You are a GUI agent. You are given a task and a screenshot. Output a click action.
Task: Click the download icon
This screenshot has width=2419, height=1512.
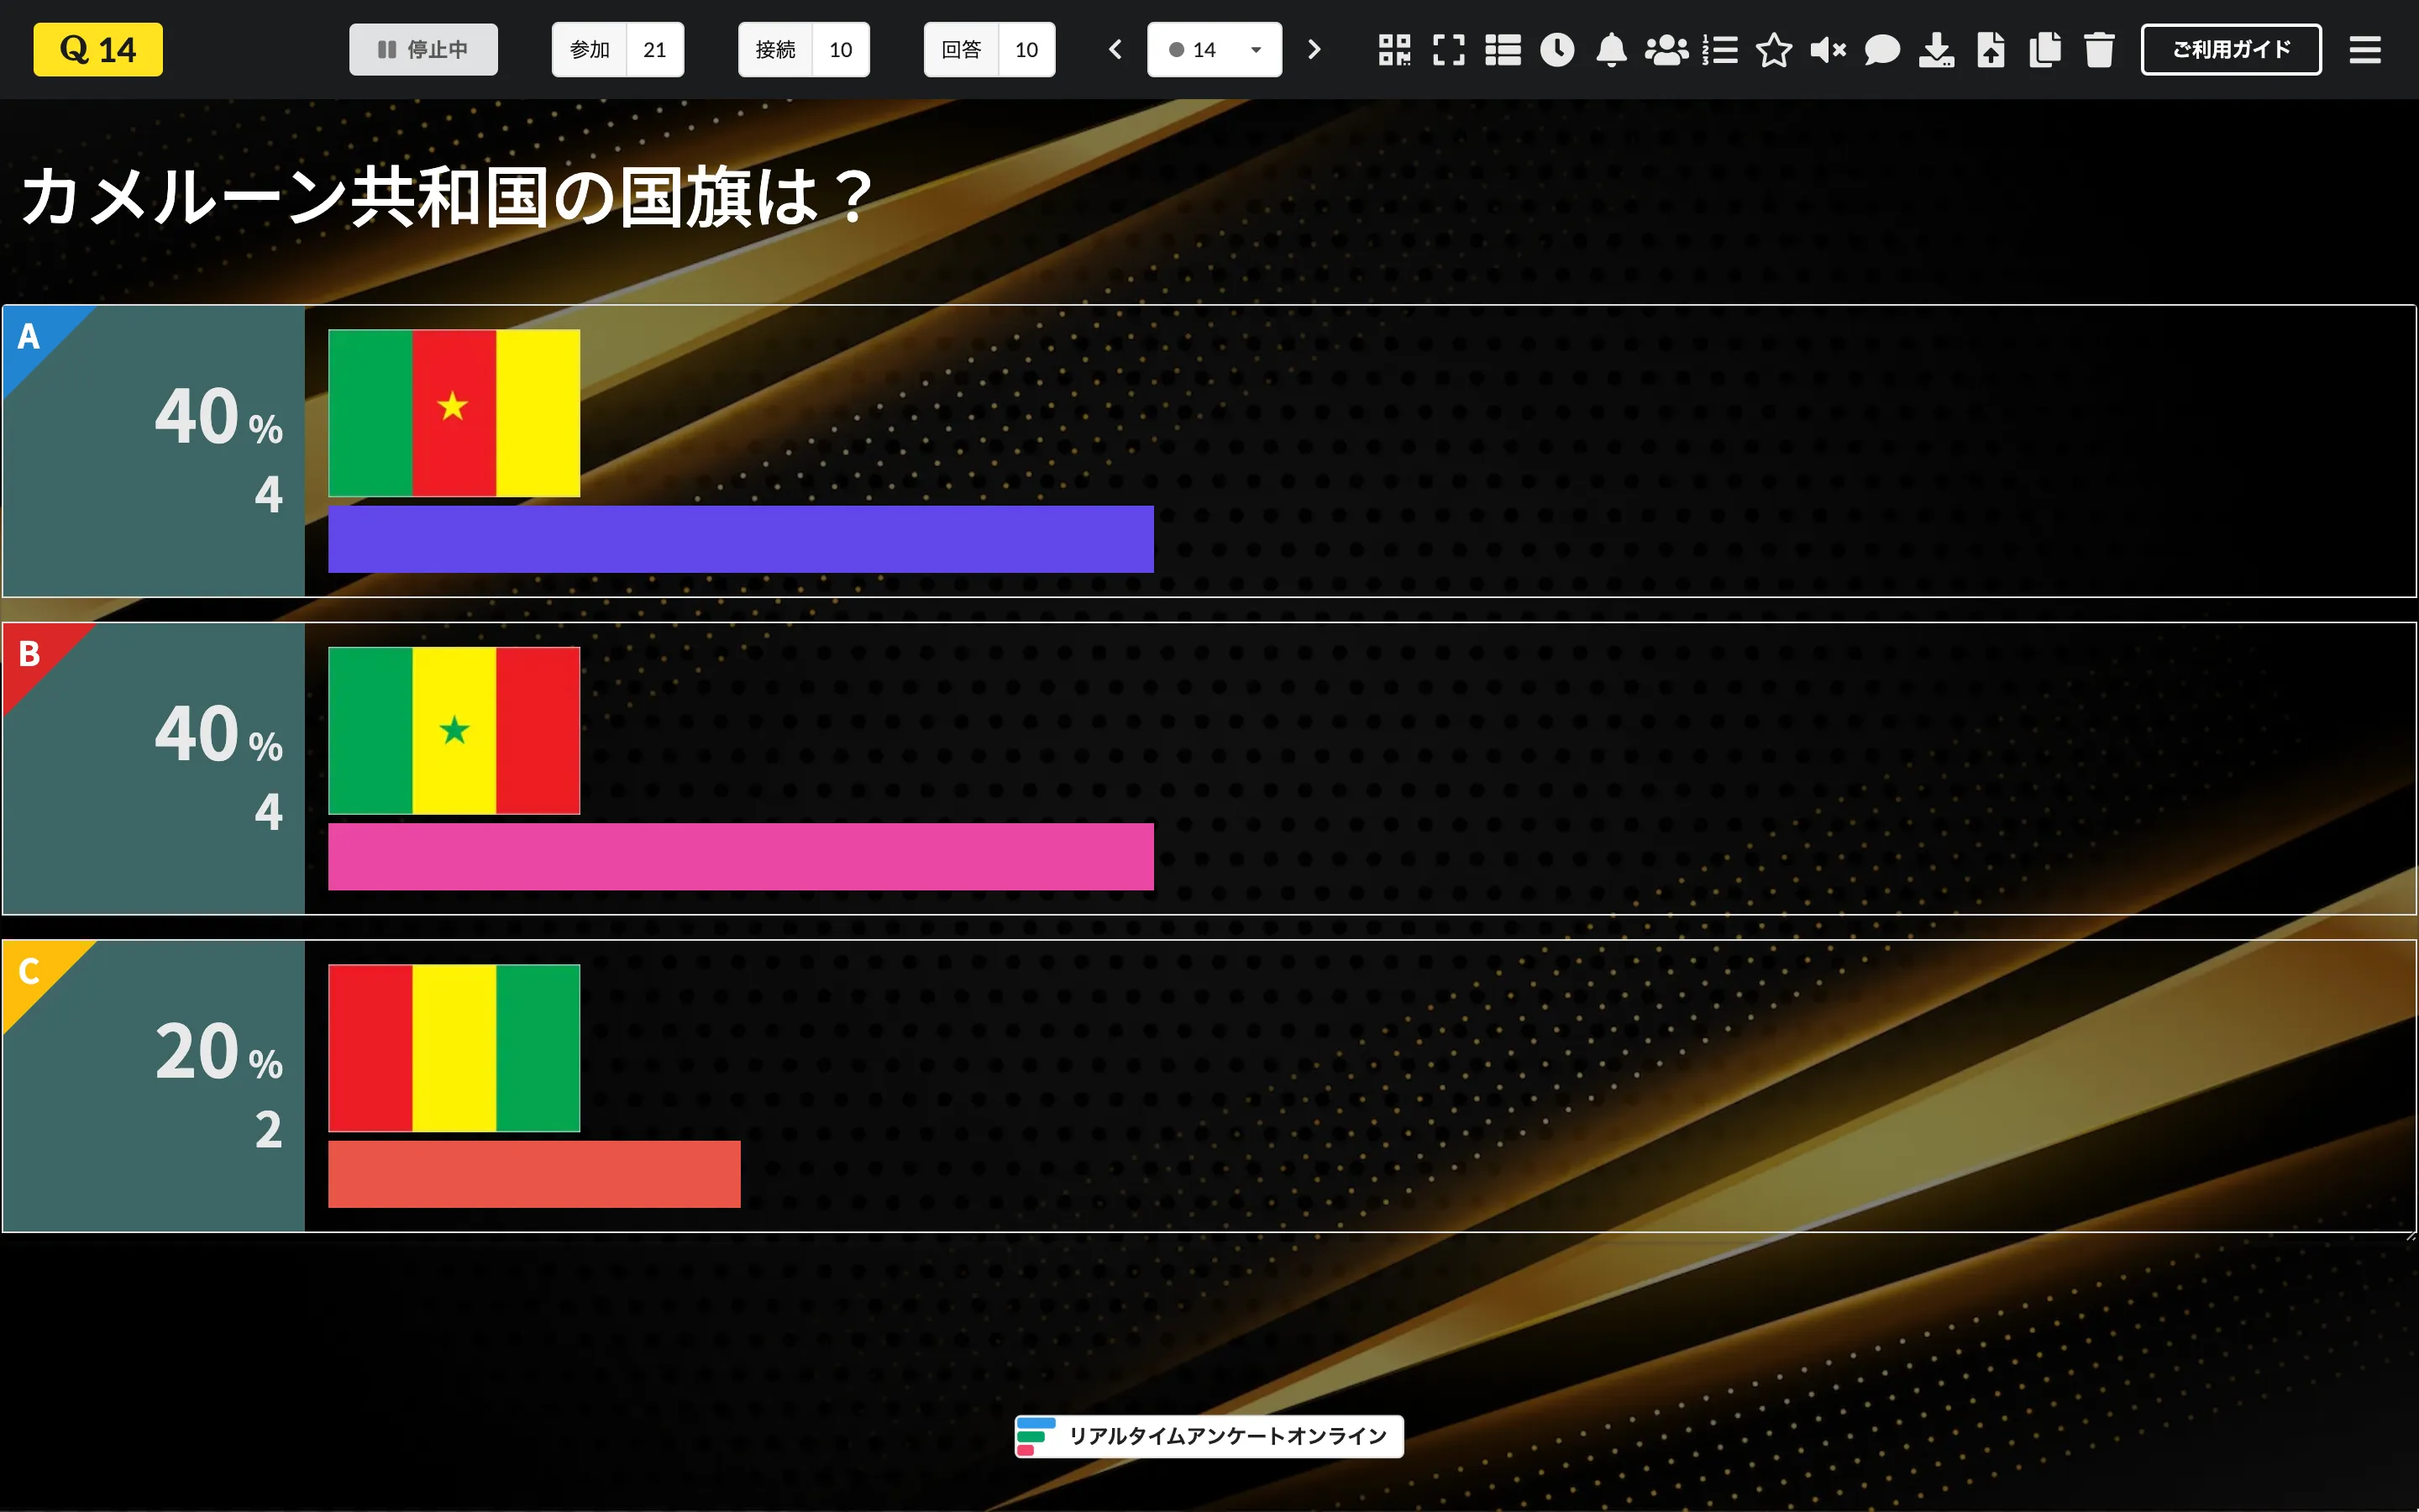point(1935,47)
